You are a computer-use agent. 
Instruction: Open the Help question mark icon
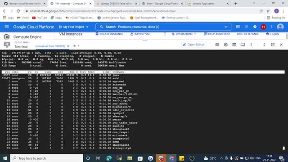click(x=255, y=27)
